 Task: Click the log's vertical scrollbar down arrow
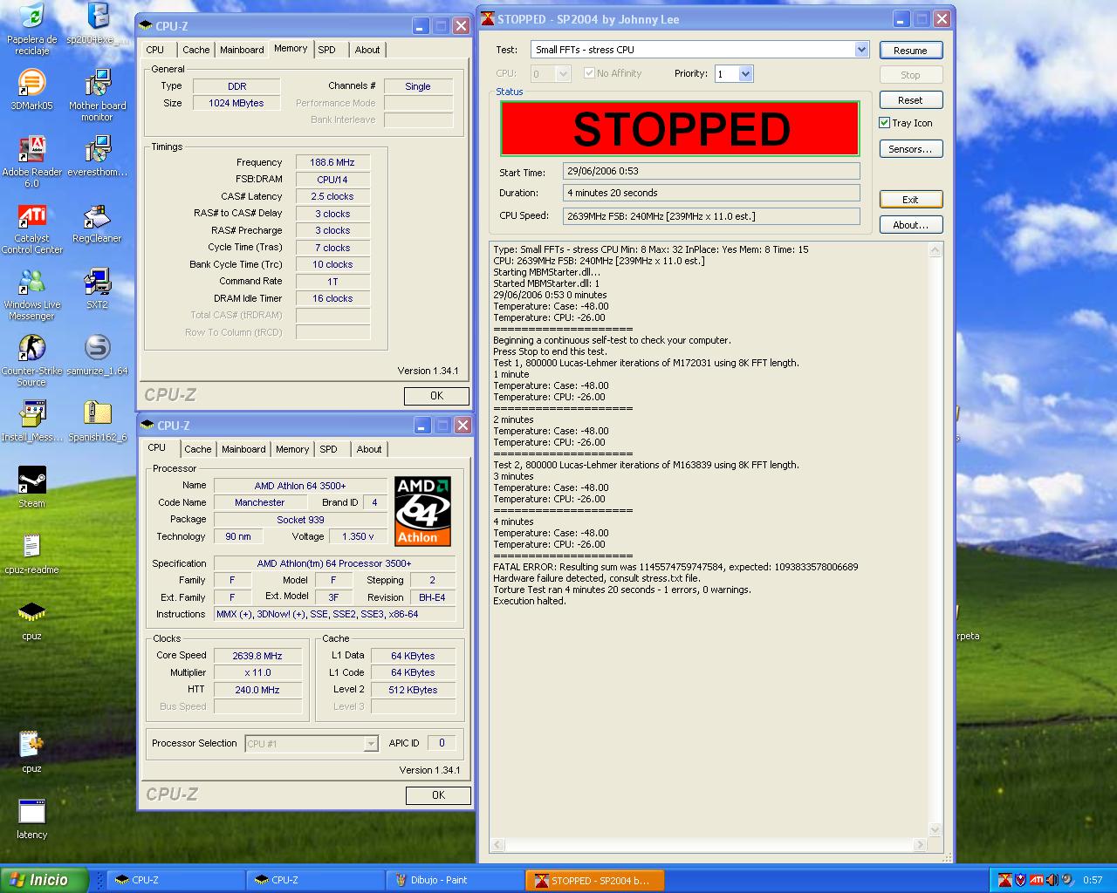click(x=935, y=829)
